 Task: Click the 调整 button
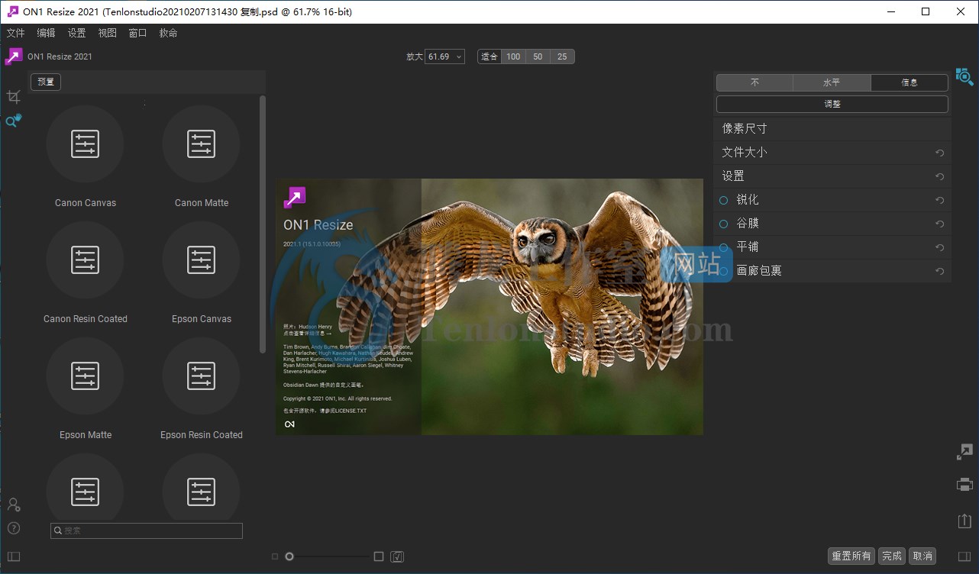(x=832, y=104)
